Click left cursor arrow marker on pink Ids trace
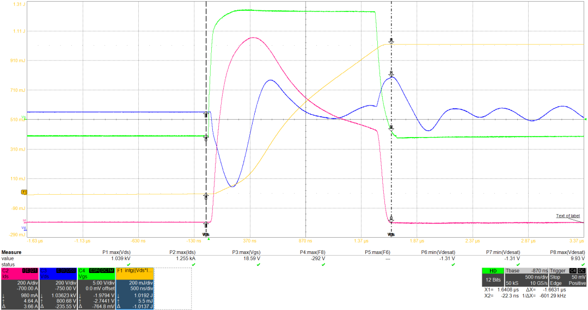The height and width of the screenshot is (310, 588). click(x=206, y=224)
